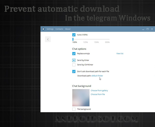Image resolution: width=155 pixels, height=127 pixels.
Task: Uncheck the Auto (100%) scale checkbox
Action: pyautogui.click(x=74, y=35)
